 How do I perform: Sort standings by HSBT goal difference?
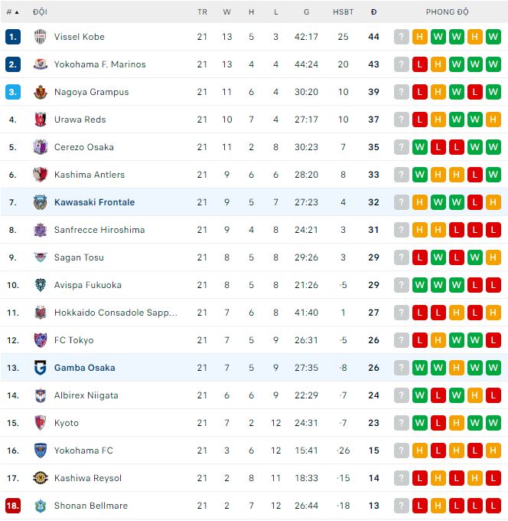[x=343, y=12]
